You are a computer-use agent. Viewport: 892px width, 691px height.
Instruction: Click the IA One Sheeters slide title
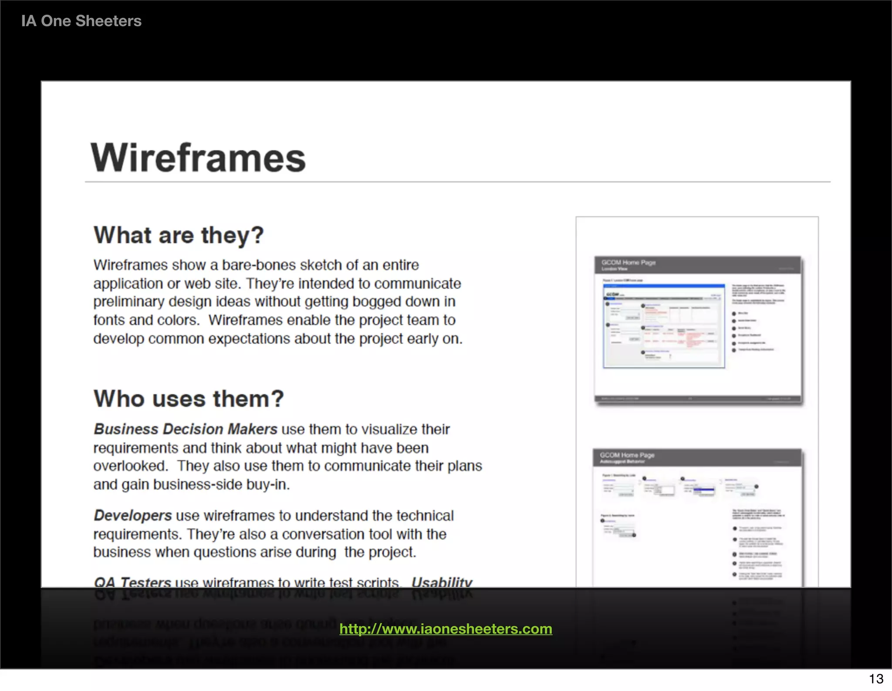81,21
